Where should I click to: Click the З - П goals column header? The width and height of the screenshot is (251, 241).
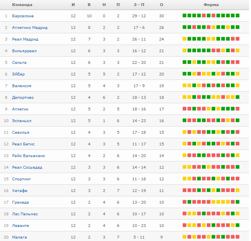140,5
